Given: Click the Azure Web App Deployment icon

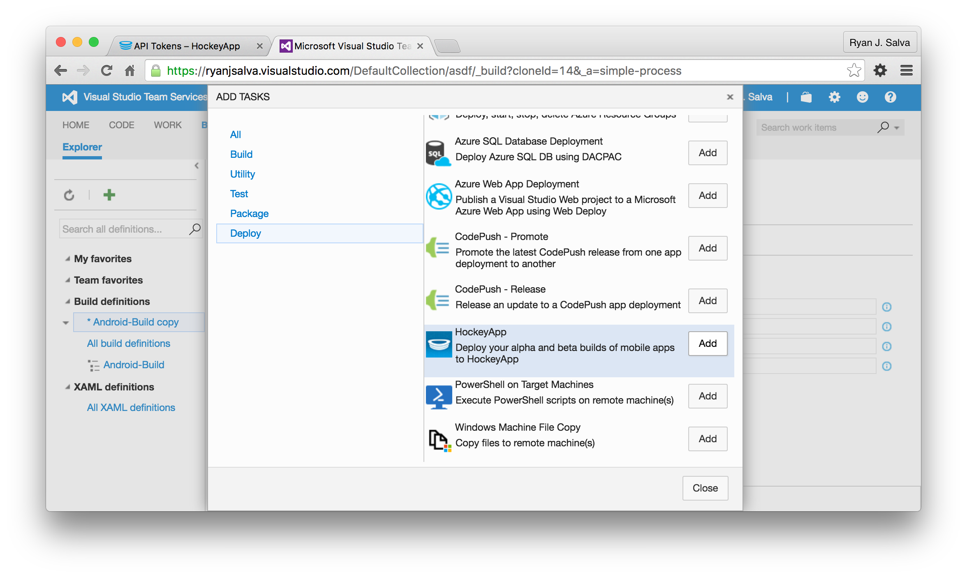Looking at the screenshot, I should (x=438, y=196).
